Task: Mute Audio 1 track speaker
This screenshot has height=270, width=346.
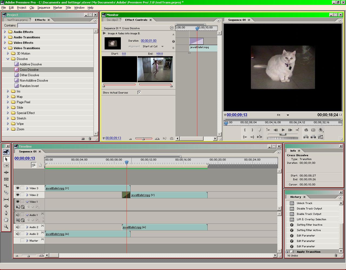Action: click(18, 215)
